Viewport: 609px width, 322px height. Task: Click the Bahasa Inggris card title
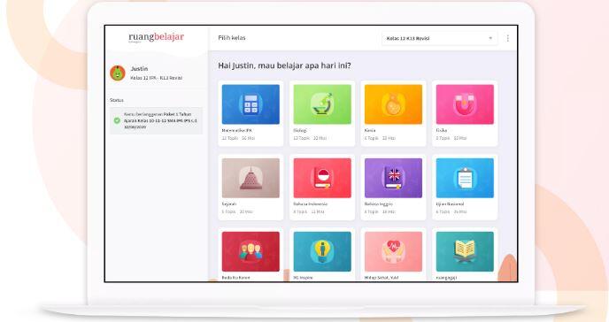(x=379, y=204)
